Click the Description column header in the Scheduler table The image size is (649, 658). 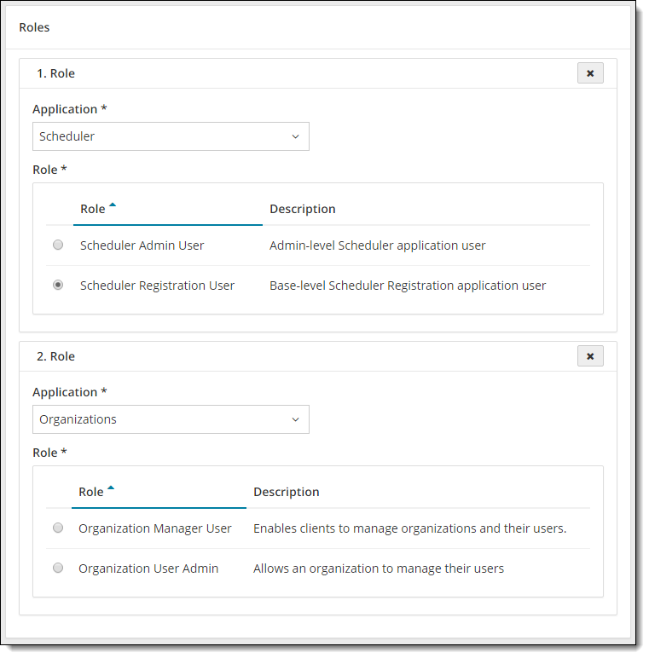[x=303, y=209]
